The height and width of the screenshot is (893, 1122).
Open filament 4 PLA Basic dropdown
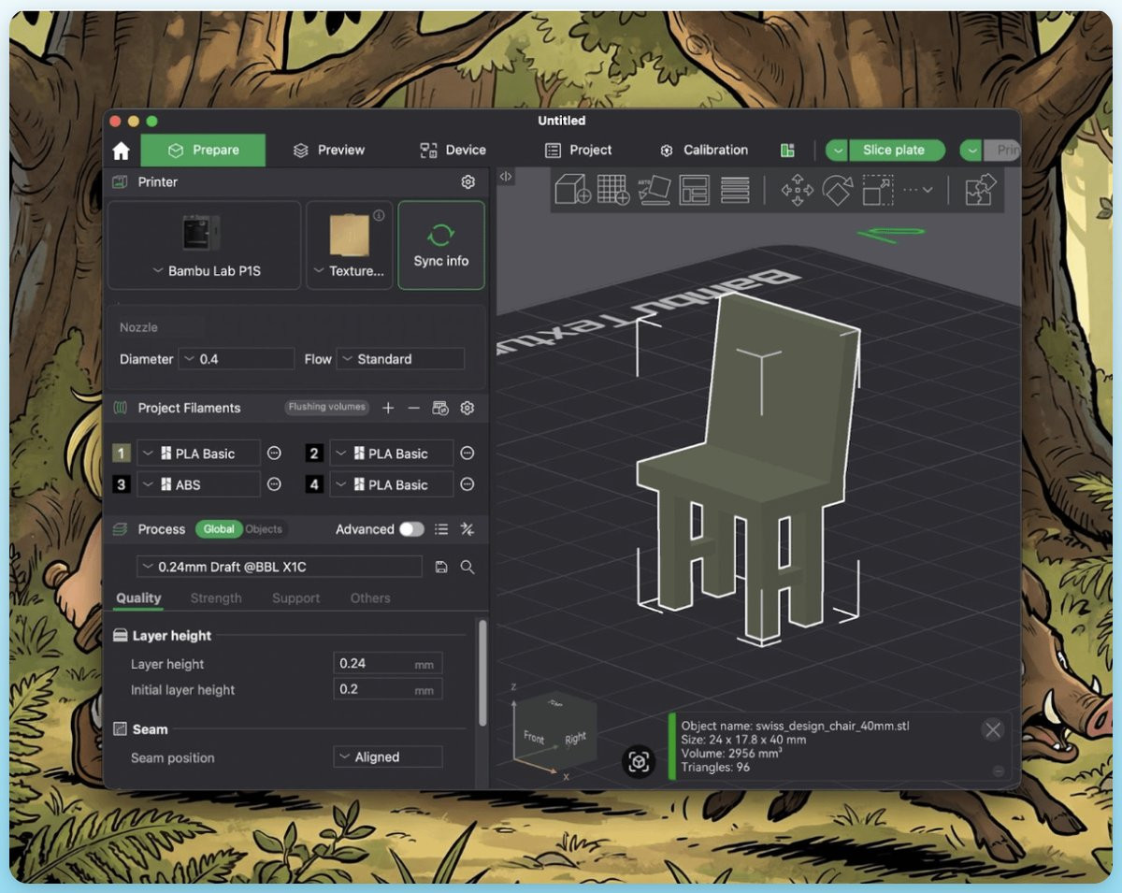[x=392, y=484]
